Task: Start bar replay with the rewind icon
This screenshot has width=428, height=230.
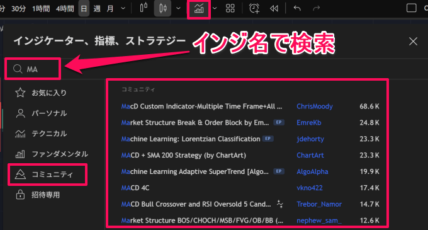Action: pos(274,9)
